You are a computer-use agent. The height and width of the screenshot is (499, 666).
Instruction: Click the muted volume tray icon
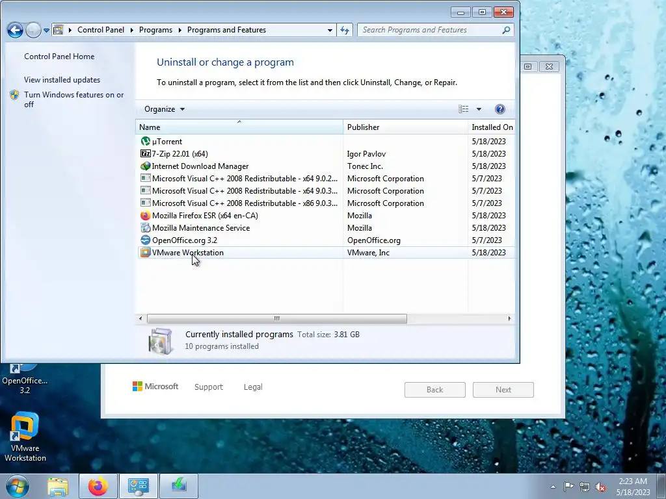pos(600,487)
